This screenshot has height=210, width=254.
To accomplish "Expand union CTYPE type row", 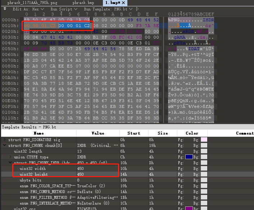I will (x=10, y=157).
